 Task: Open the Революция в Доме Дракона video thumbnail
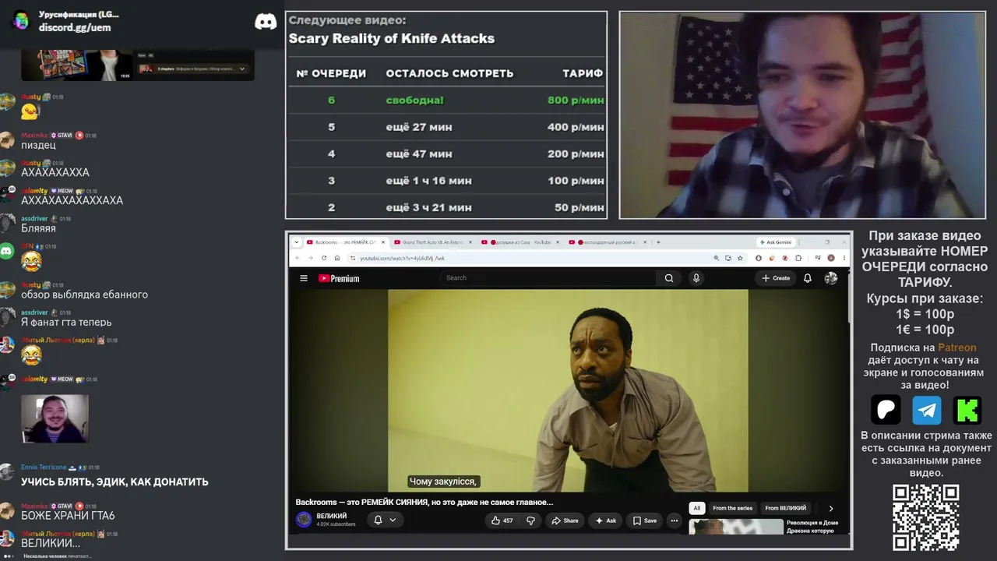(x=736, y=527)
